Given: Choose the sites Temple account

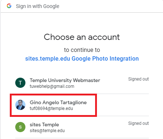Looking at the screenshot, I should [x=82, y=127].
